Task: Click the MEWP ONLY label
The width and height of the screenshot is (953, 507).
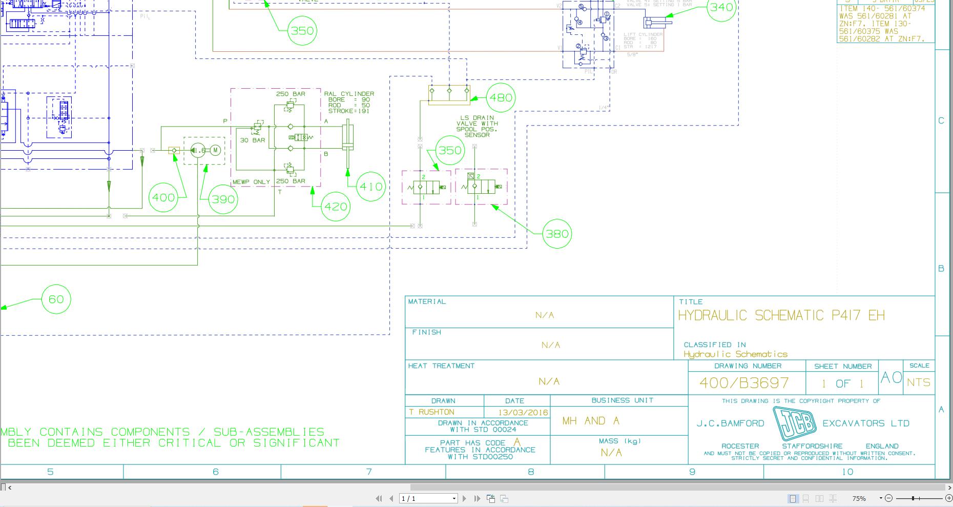Action: tap(251, 182)
